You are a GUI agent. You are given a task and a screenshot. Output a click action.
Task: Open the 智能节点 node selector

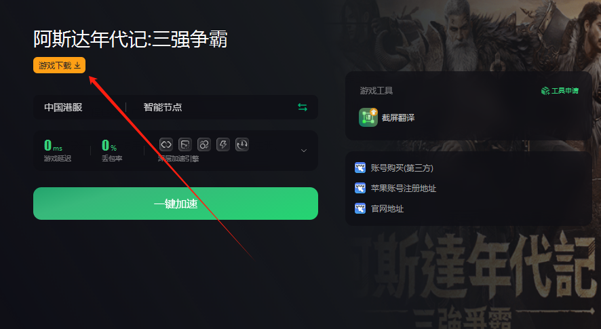[163, 107]
